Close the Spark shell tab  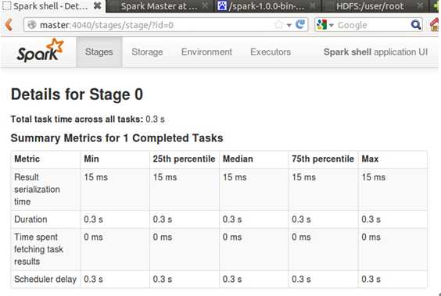click(97, 6)
